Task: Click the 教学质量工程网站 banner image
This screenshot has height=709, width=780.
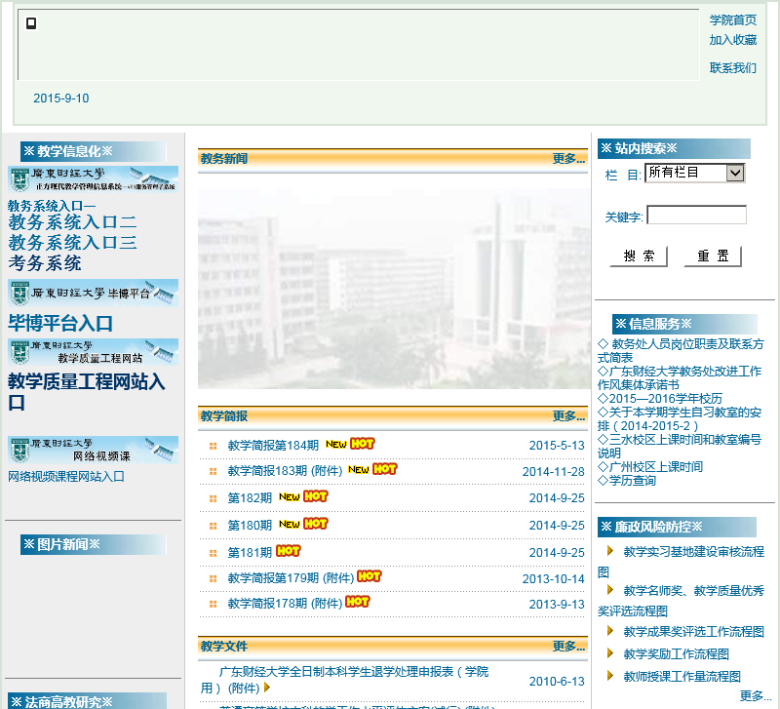Action: (x=93, y=352)
